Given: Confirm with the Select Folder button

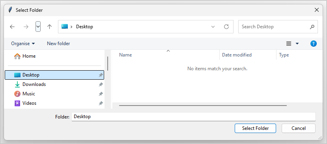Looking at the screenshot, I should [255, 128].
